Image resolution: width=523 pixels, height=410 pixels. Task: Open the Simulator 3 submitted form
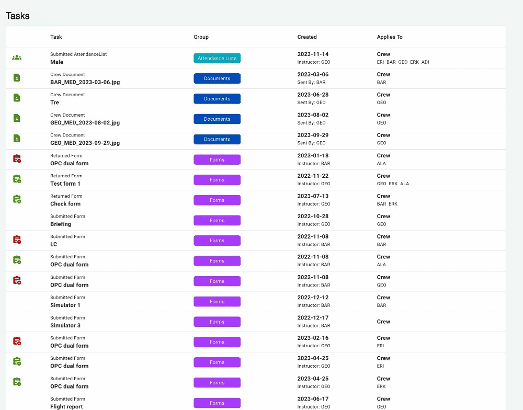point(65,325)
